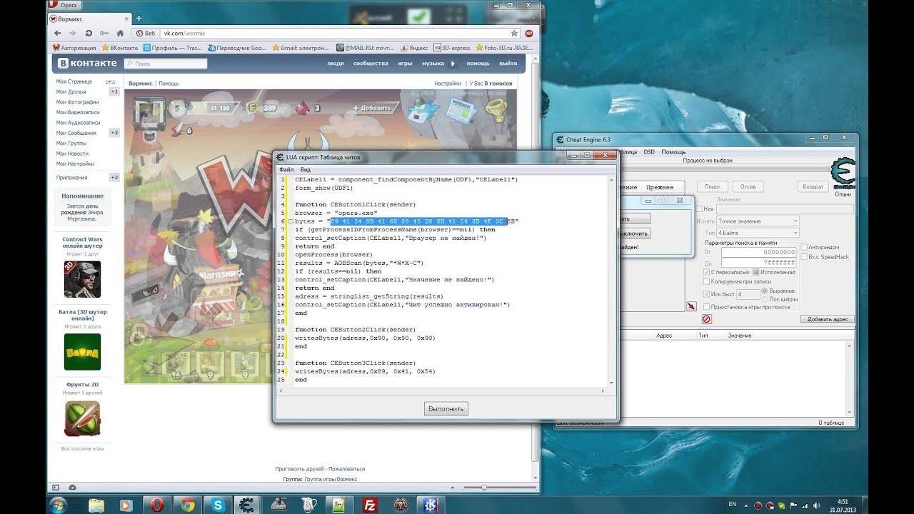Open Opera home page button
This screenshot has width=914, height=514.
tap(119, 33)
